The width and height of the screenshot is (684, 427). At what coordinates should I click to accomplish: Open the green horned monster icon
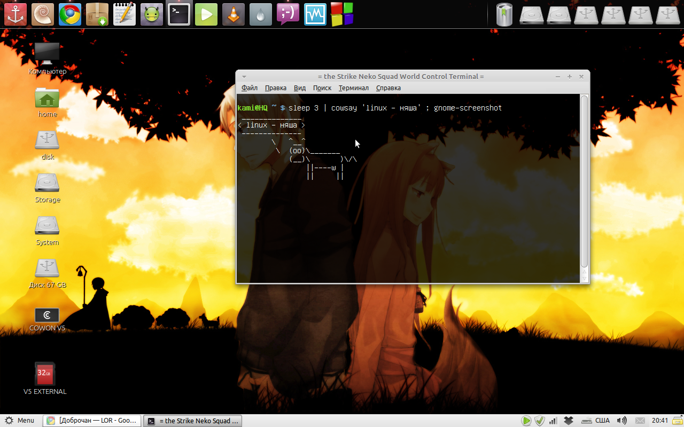pyautogui.click(x=152, y=14)
